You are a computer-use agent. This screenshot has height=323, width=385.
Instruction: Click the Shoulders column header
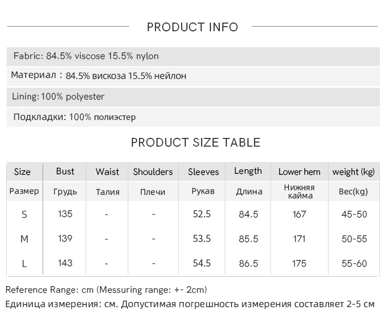[x=153, y=172]
